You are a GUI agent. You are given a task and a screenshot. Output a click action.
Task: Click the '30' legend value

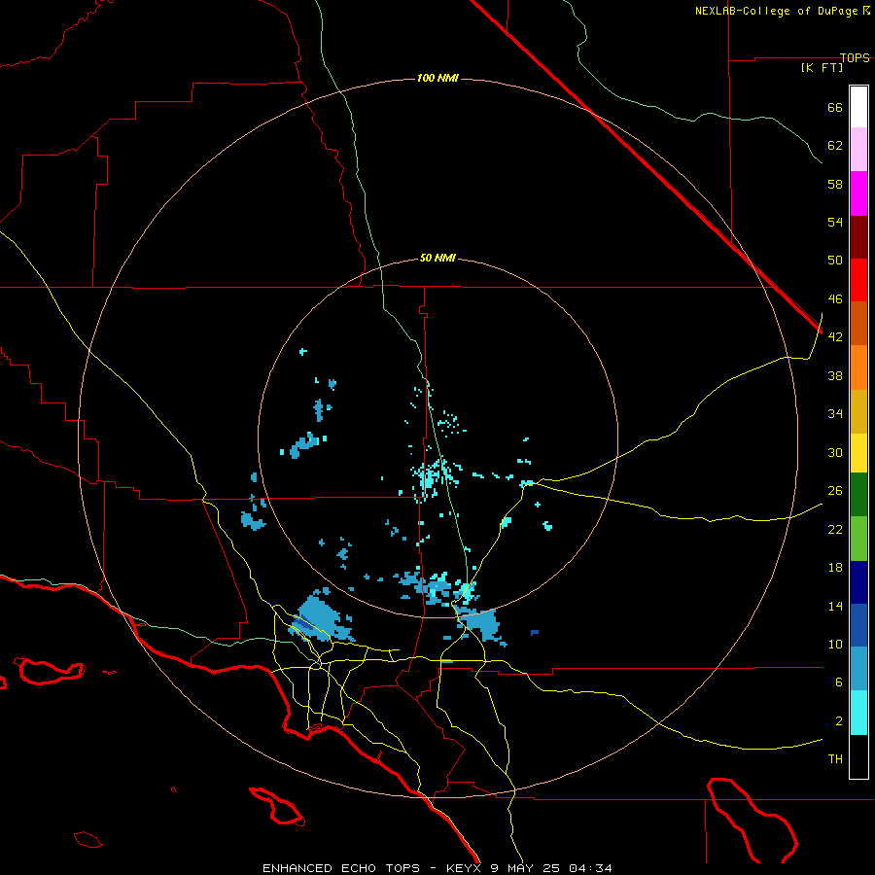[835, 452]
